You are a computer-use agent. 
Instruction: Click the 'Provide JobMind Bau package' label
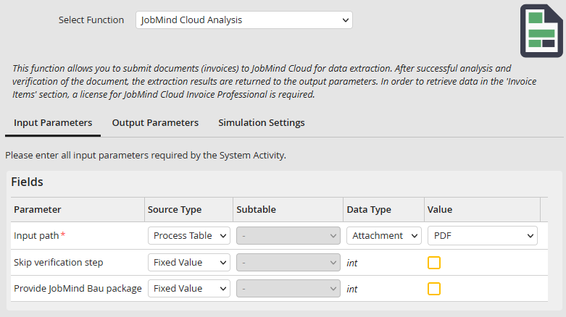(x=78, y=289)
